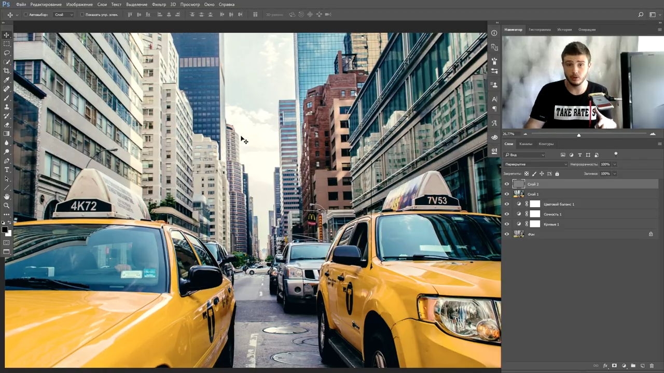The width and height of the screenshot is (664, 373).
Task: Select the Clone Stamp tool
Action: pos(7,107)
